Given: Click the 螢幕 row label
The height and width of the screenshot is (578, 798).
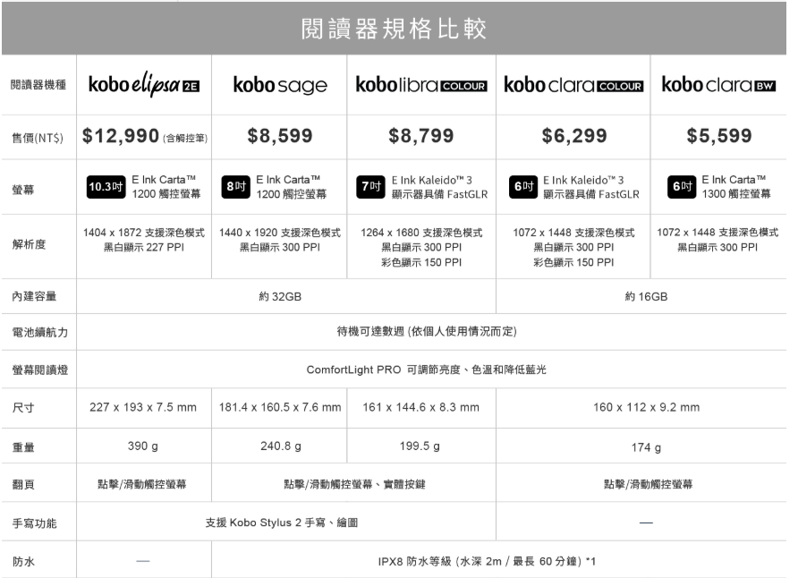Looking at the screenshot, I should [23, 190].
